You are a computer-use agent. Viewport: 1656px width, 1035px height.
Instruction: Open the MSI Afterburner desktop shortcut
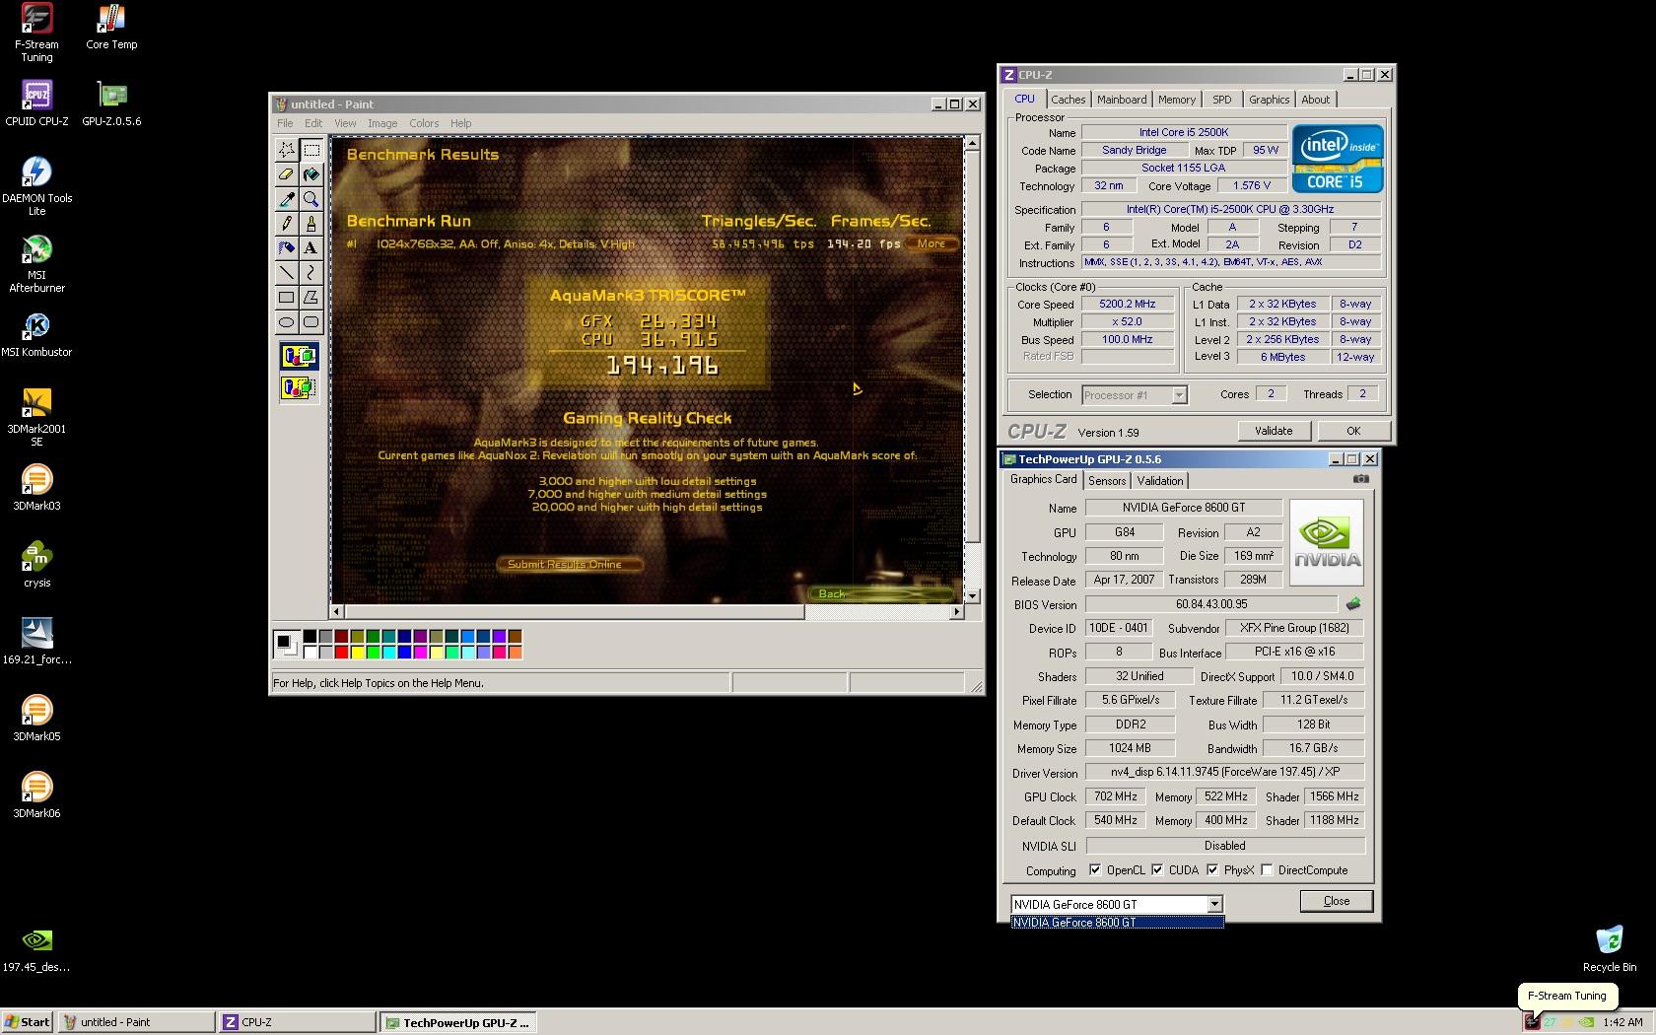[36, 263]
